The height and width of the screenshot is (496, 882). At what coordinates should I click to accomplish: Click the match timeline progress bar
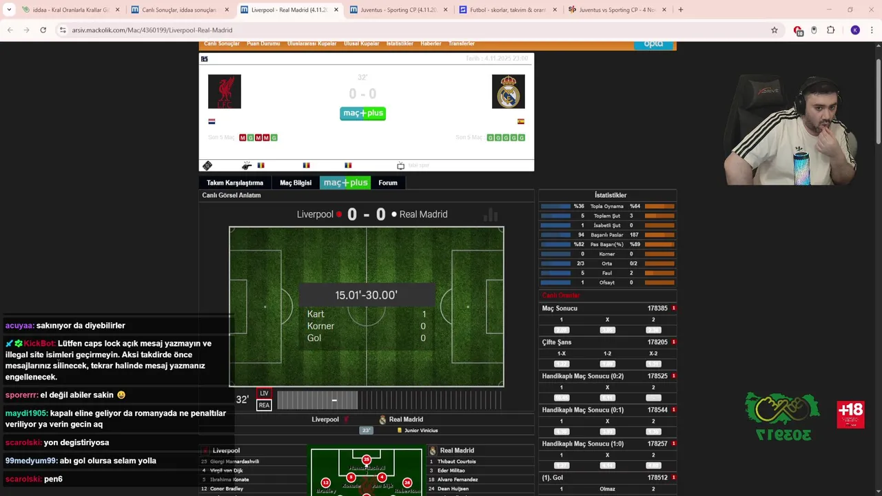pos(389,400)
